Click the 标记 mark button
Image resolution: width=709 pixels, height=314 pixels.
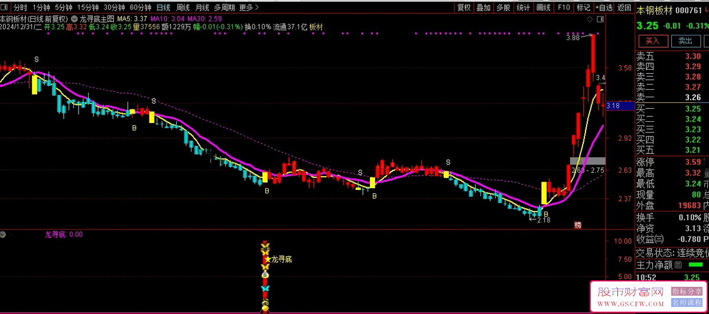point(583,8)
